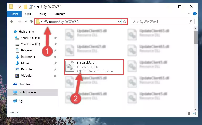The image size is (202, 125).
Task: Switch to the details view layout icon
Action: 188,113
